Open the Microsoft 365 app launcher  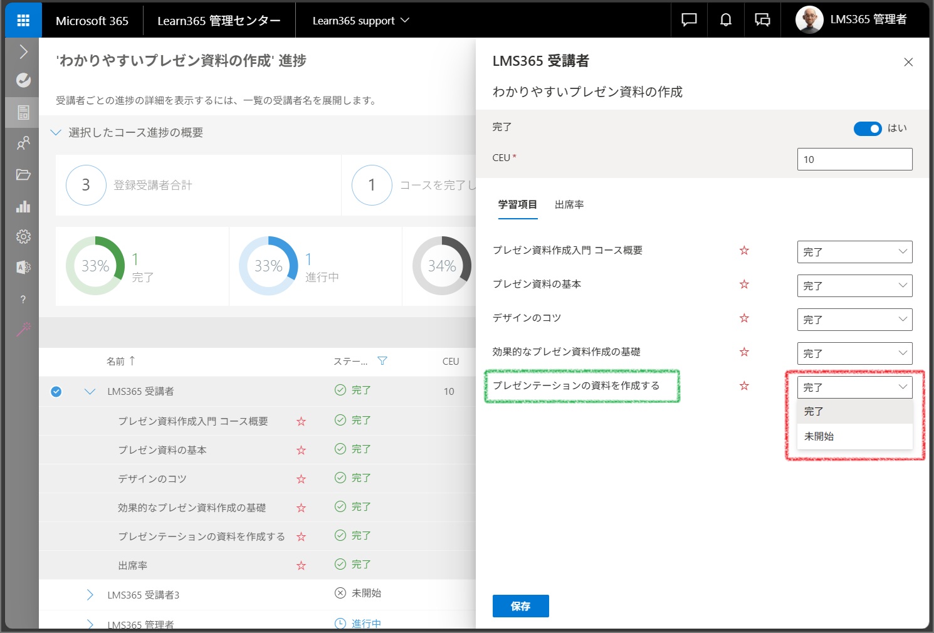tap(23, 21)
